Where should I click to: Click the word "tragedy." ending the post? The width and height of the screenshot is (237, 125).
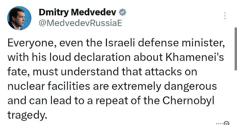[x=27, y=116]
